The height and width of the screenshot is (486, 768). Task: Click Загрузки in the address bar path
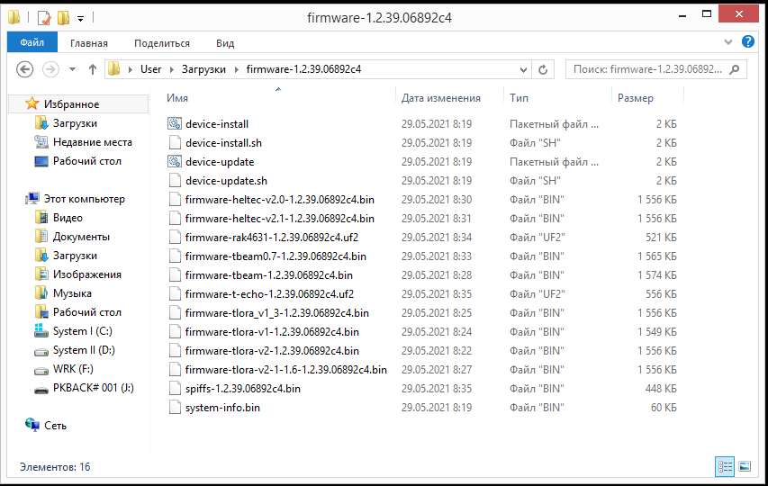point(203,69)
